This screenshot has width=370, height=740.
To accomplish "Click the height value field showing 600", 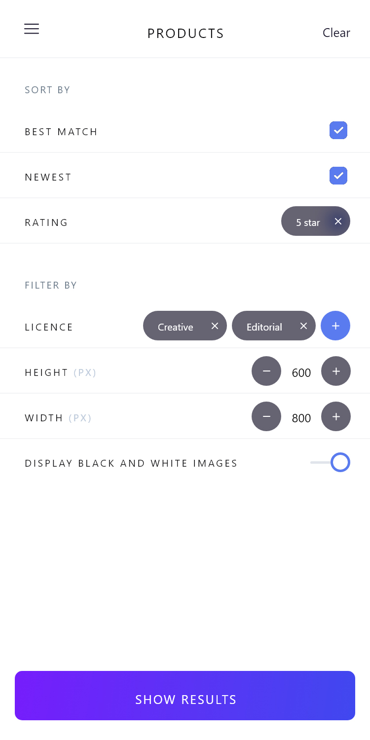I will pyautogui.click(x=301, y=372).
